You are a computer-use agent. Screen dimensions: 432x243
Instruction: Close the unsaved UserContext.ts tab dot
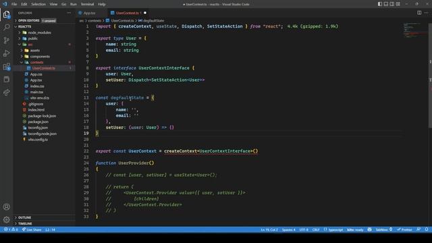(x=145, y=13)
